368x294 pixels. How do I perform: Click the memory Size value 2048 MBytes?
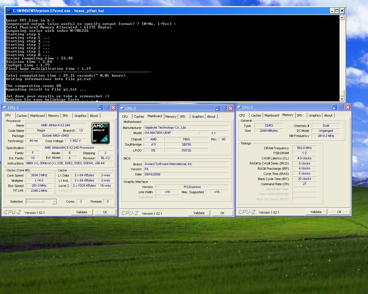point(269,131)
